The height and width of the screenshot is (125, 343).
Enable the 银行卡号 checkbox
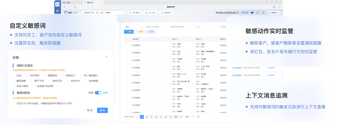tap(32, 81)
